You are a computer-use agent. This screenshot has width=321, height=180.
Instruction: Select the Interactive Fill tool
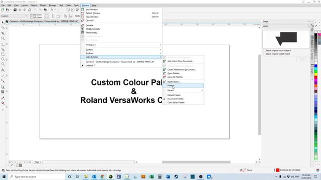coord(3,103)
